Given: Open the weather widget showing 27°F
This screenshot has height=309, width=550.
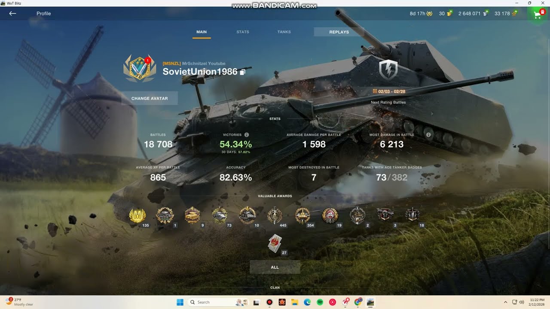Looking at the screenshot, I should [x=20, y=302].
